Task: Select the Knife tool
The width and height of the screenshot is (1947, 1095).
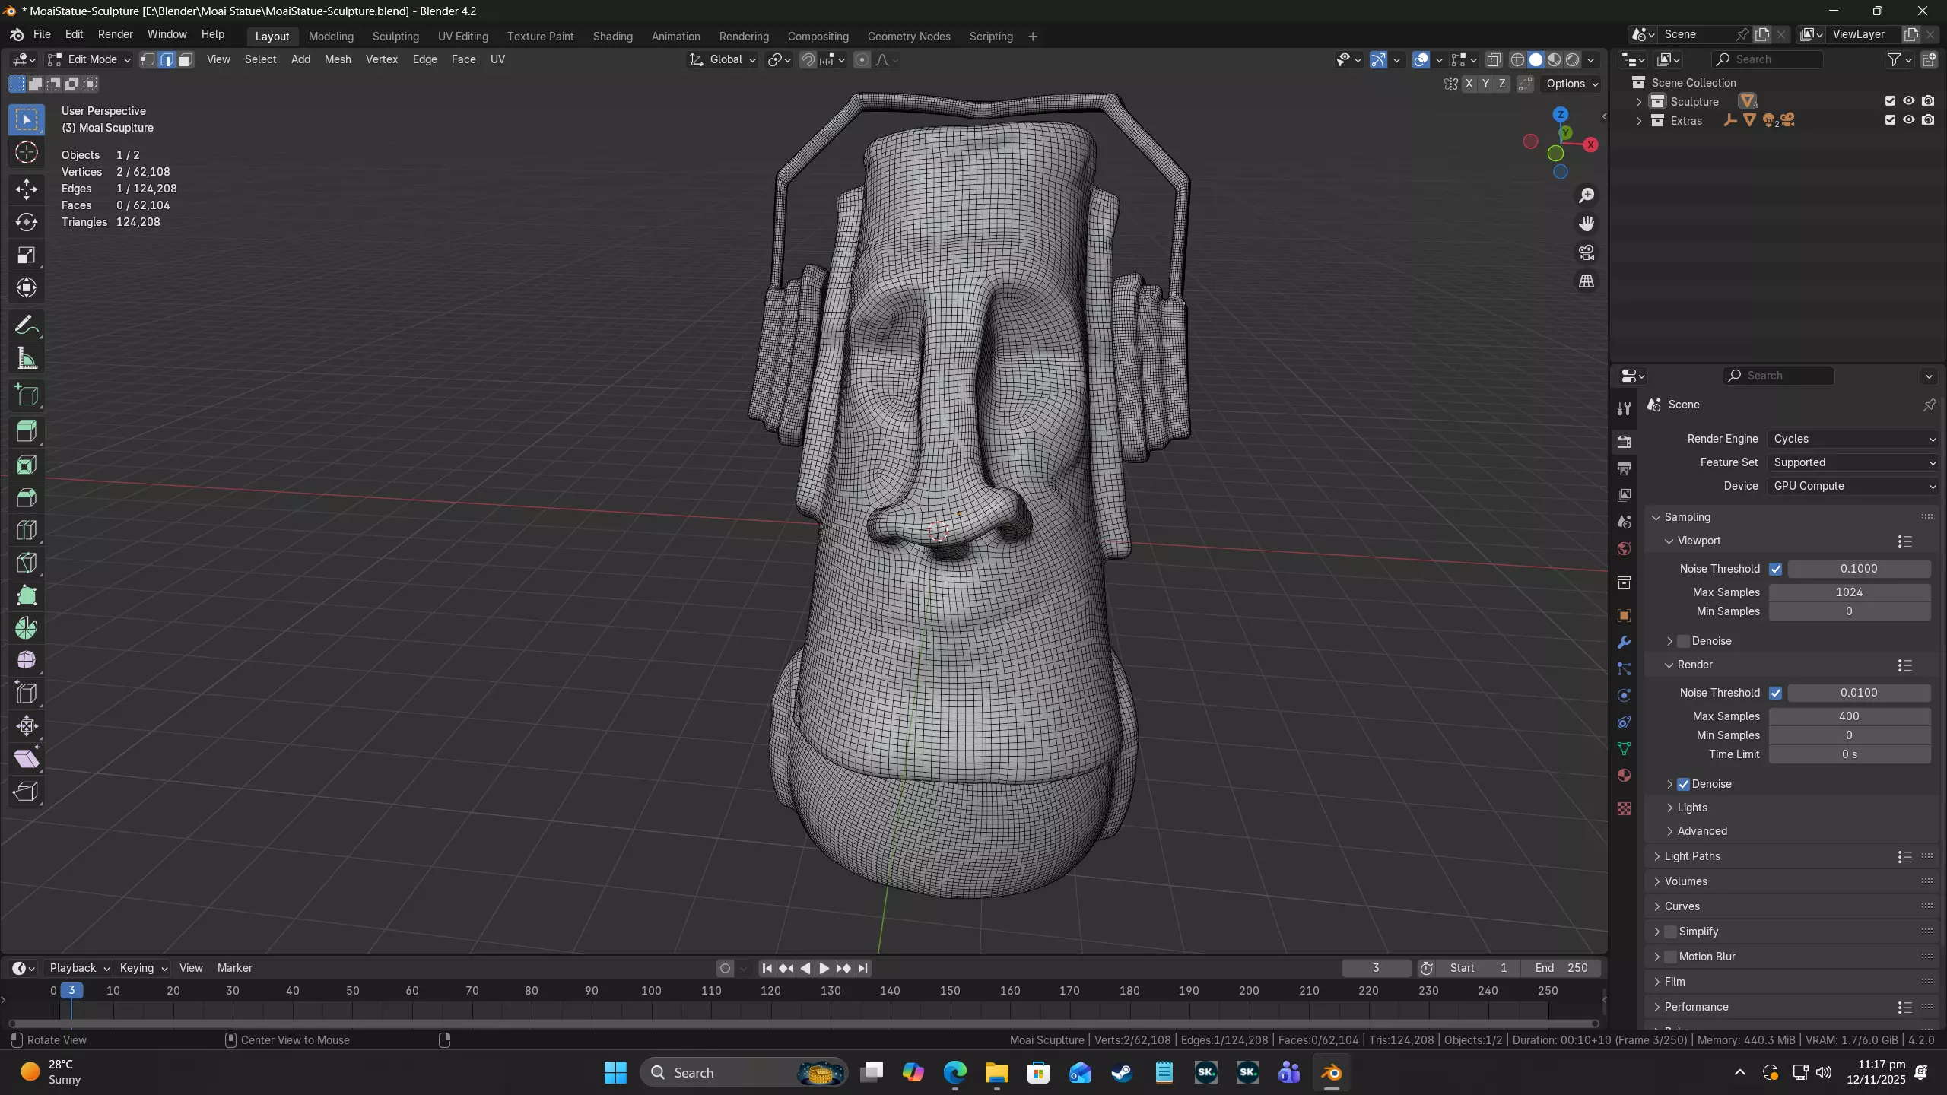Action: (x=27, y=563)
